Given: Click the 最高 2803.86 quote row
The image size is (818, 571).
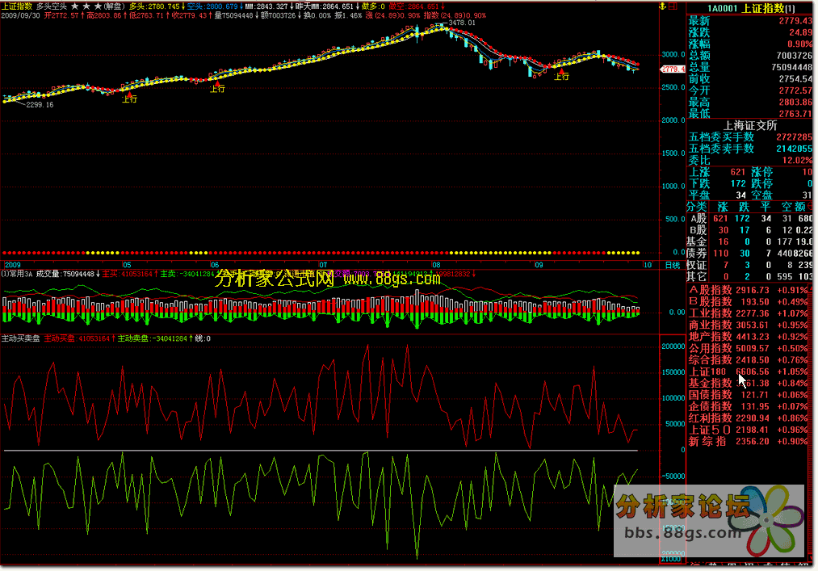Looking at the screenshot, I should [x=750, y=102].
